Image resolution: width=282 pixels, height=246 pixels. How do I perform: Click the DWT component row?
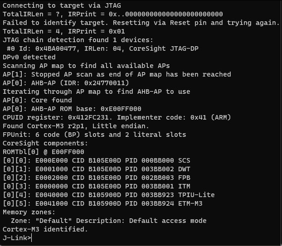click(96, 169)
